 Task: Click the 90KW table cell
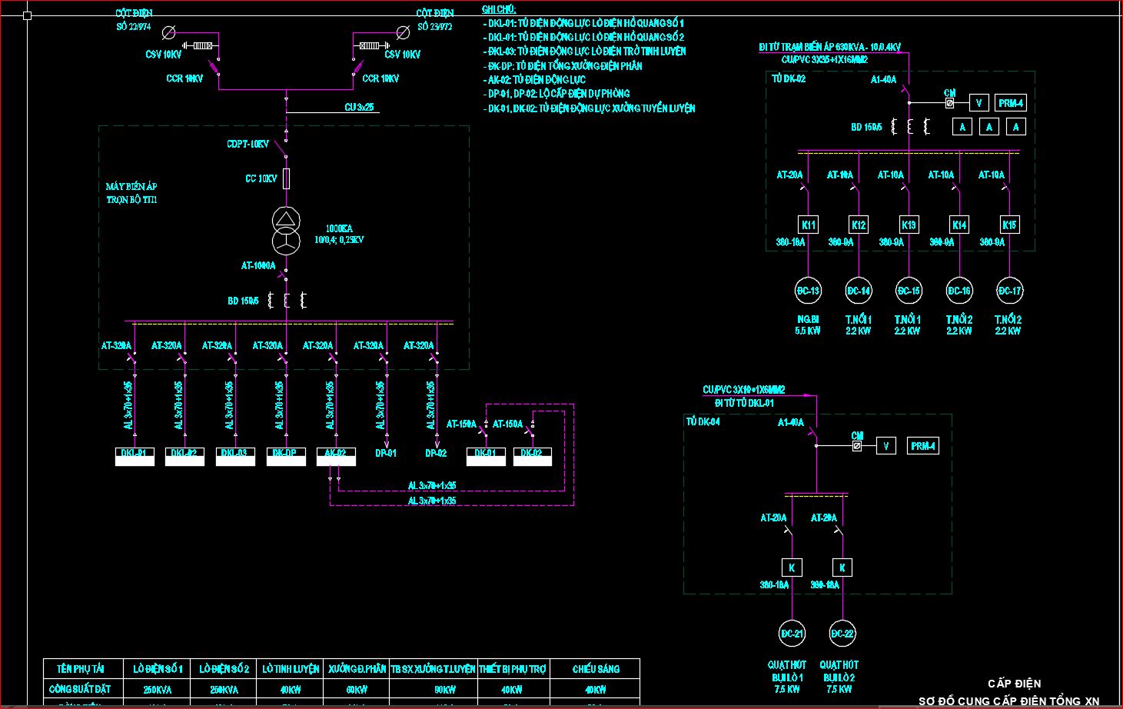(x=445, y=690)
